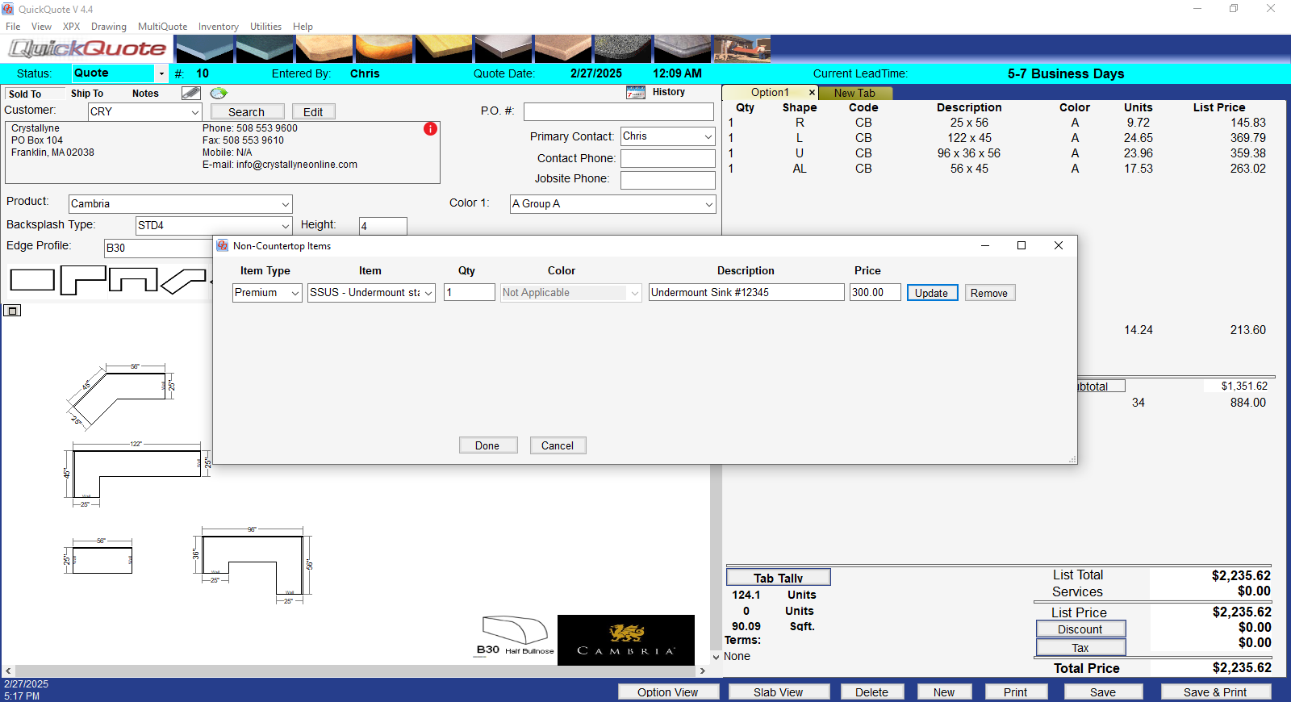Click the Cambria brand logo
1291x702 pixels.
coord(626,640)
